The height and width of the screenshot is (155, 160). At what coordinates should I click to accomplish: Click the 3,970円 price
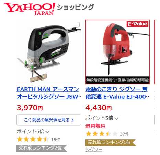click(30, 108)
